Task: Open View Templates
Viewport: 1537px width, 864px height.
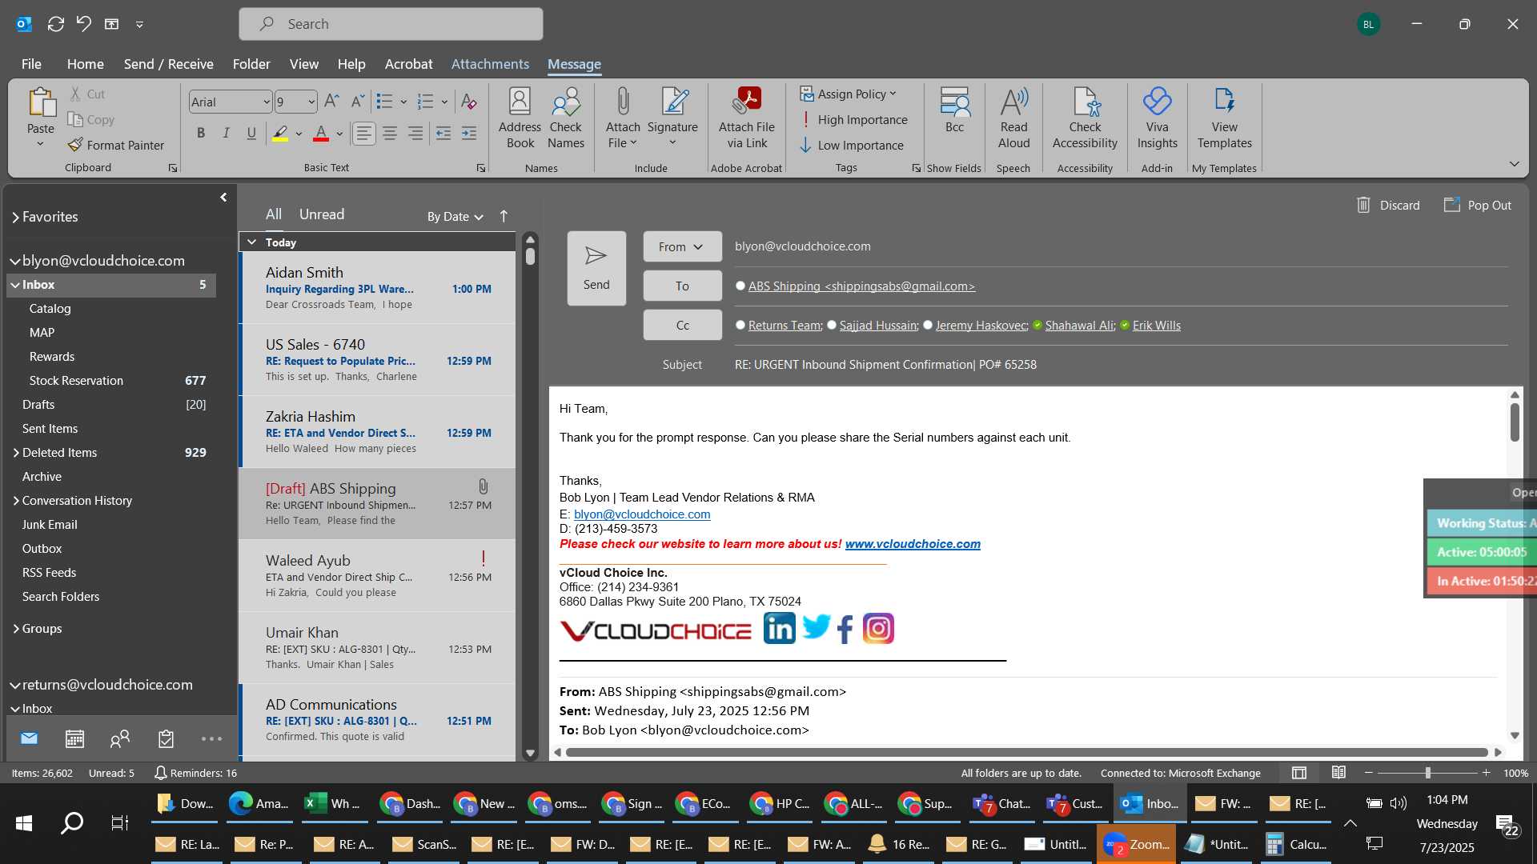Action: (1224, 118)
